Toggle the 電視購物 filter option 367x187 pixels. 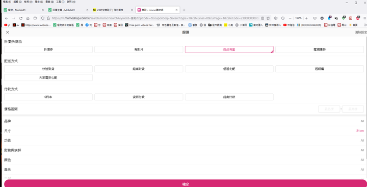320,49
